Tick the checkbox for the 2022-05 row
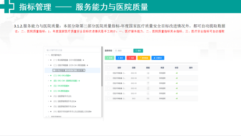 (x=108, y=73)
